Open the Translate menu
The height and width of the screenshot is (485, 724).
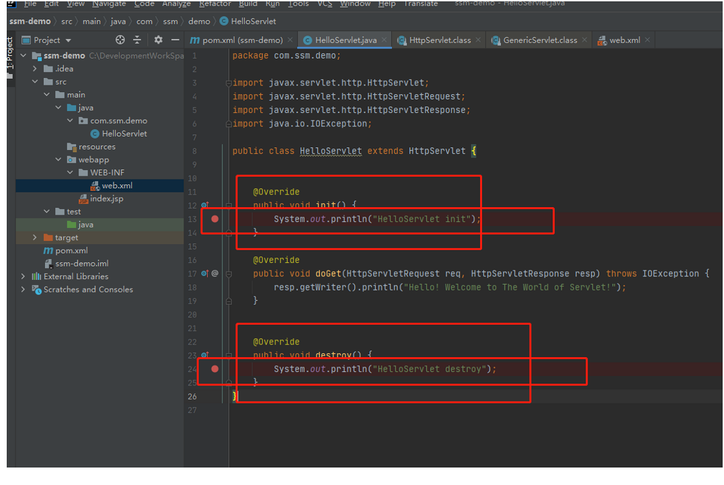[x=421, y=3]
